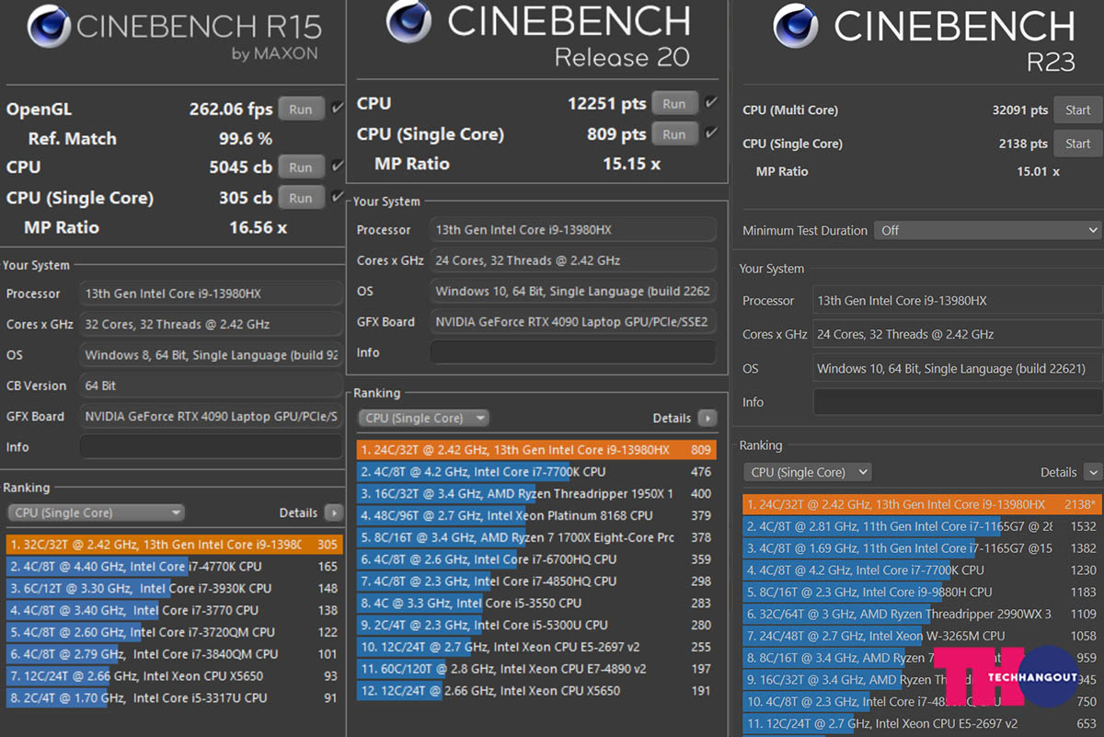The height and width of the screenshot is (737, 1104).
Task: Open the ranking type dropdown in Cinebench R15
Action: tap(97, 512)
